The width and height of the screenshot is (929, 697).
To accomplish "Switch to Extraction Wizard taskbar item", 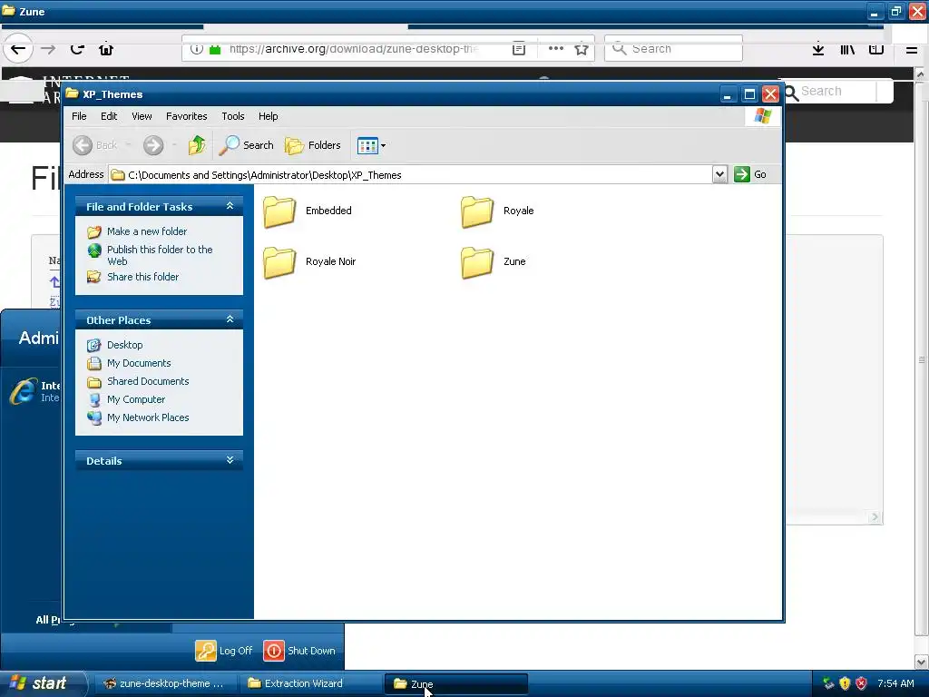I will click(309, 683).
